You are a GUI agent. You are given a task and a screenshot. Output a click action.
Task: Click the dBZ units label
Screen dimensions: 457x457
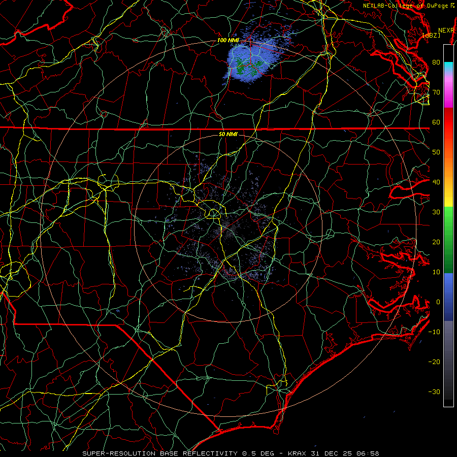[x=431, y=35]
